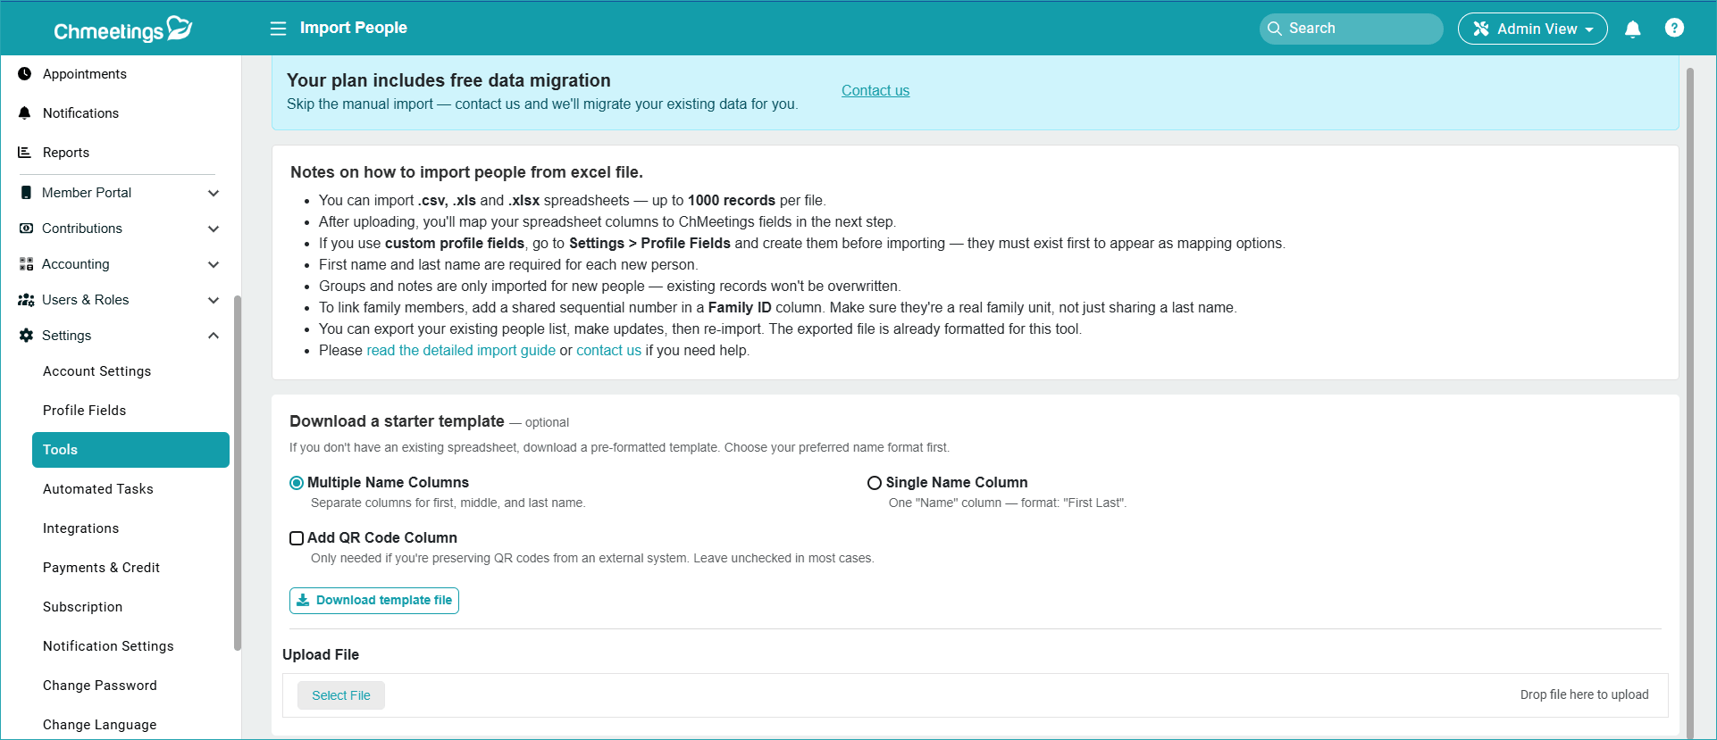Screen dimensions: 1717x740
Task: Collapse the Settings section chevron
Action: (214, 336)
